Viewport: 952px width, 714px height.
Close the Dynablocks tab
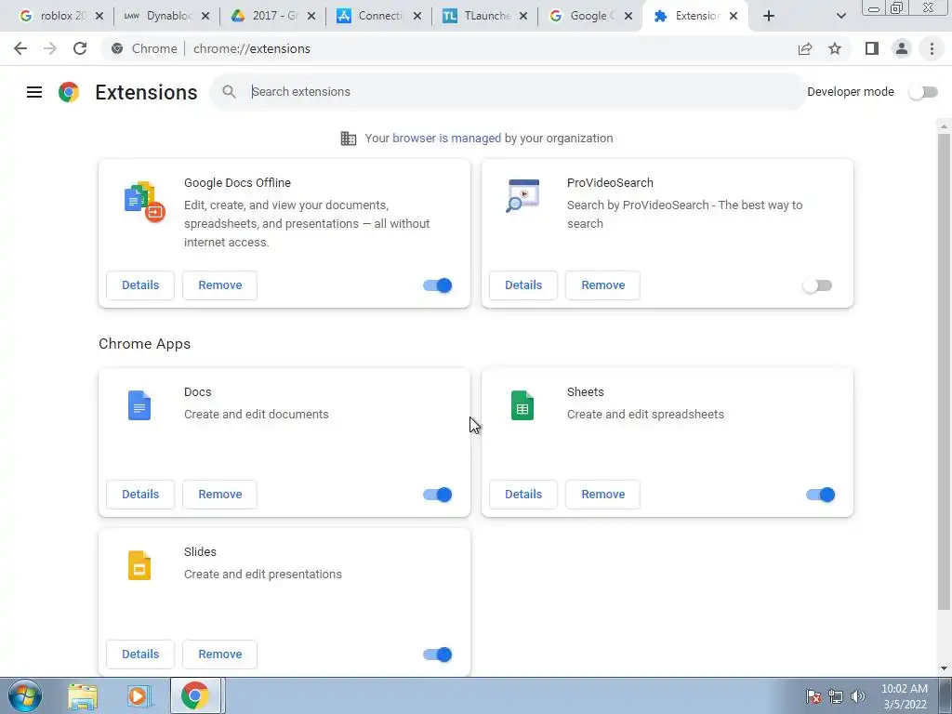tap(205, 16)
